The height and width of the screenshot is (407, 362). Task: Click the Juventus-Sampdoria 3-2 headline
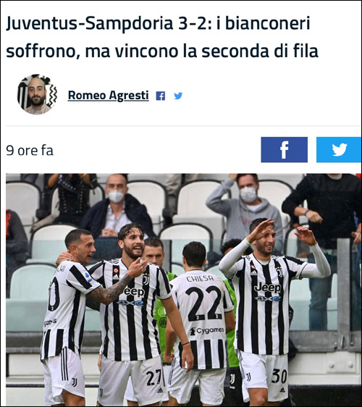(x=162, y=37)
